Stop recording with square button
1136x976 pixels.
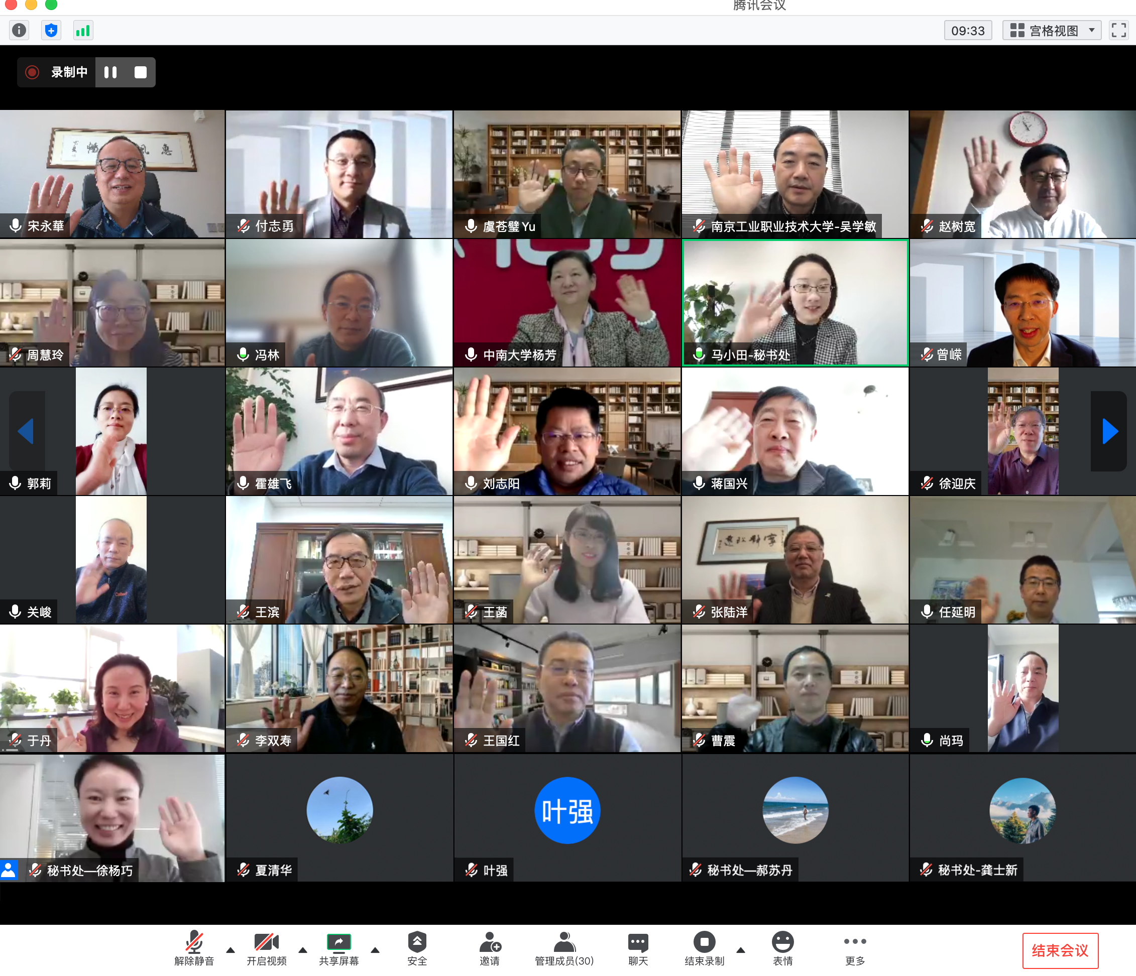140,72
